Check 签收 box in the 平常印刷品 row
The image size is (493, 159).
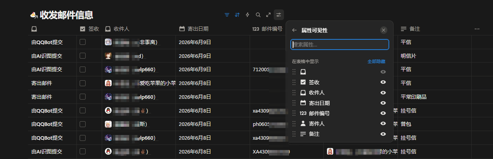coord(82,96)
